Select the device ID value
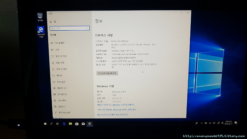 pyautogui.click(x=130, y=54)
